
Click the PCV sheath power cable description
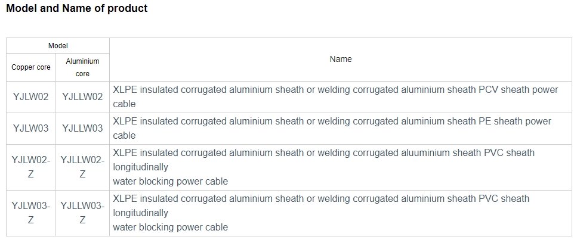(335, 97)
